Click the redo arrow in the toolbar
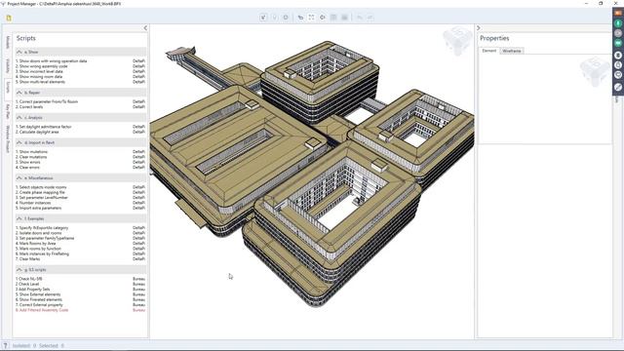624x351 pixels. pos(370,18)
